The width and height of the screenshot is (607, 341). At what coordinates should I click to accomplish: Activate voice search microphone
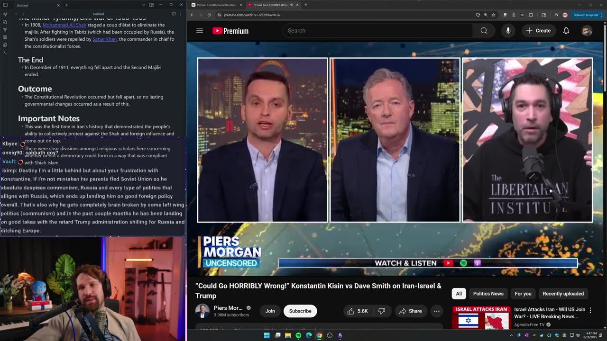coord(508,31)
